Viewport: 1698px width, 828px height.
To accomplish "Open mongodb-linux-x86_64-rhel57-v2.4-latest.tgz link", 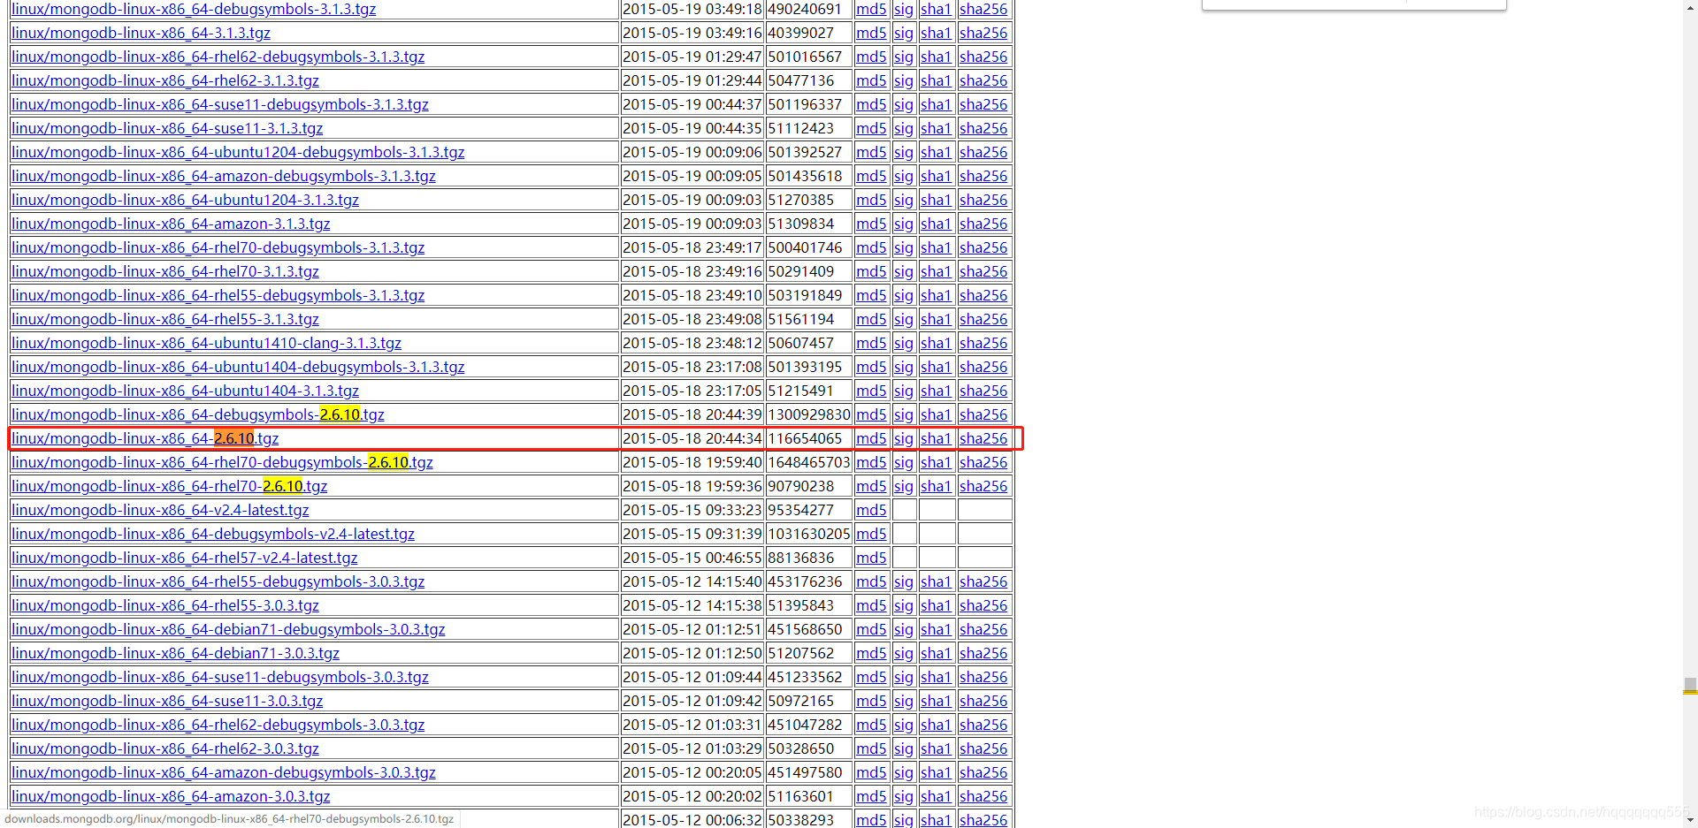I will (185, 558).
